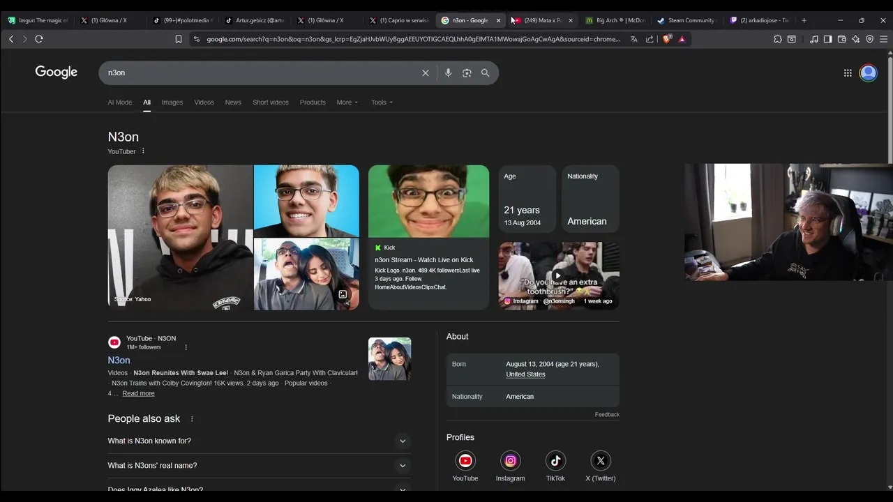The image size is (893, 502).
Task: Open the More search filters dropdown
Action: pos(347,102)
